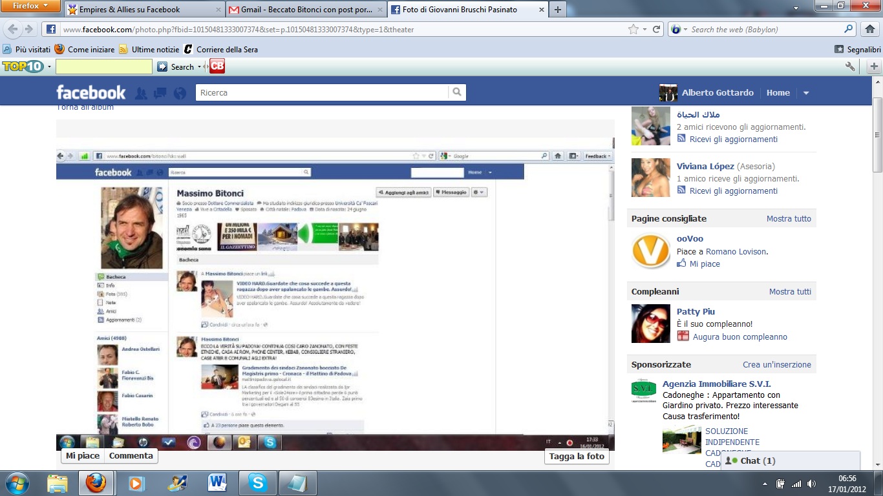Click Ricevi gli aggiornamenti under Viviana López

734,191
